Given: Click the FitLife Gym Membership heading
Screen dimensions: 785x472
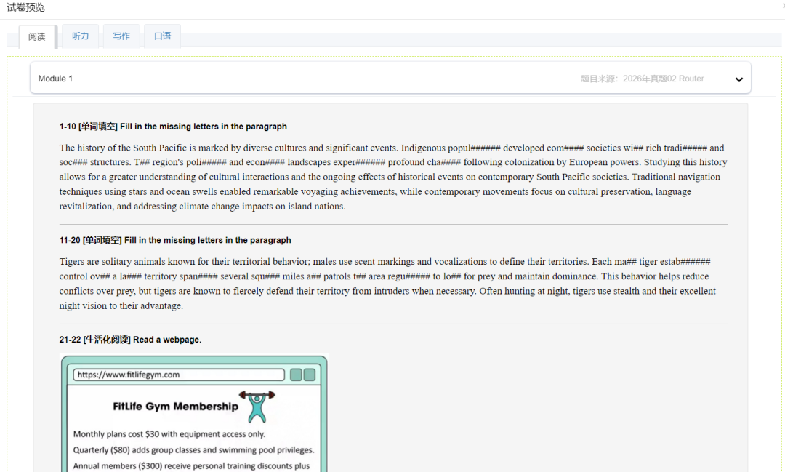Looking at the screenshot, I should (x=175, y=407).
